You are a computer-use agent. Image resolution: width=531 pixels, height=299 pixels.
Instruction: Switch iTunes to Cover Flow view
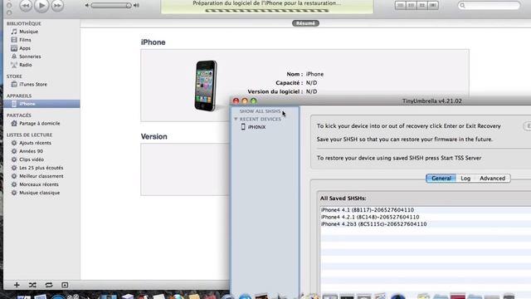tap(433, 6)
